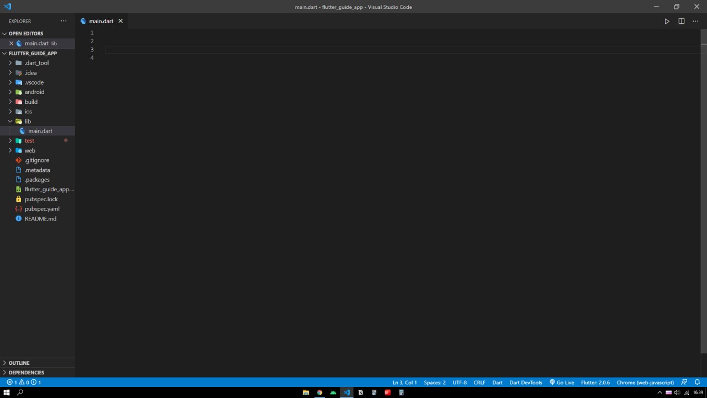Open editor More Actions ellipsis menu
This screenshot has height=398, width=707.
[695, 21]
